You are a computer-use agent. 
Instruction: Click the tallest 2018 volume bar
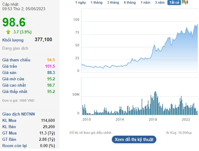156,103
